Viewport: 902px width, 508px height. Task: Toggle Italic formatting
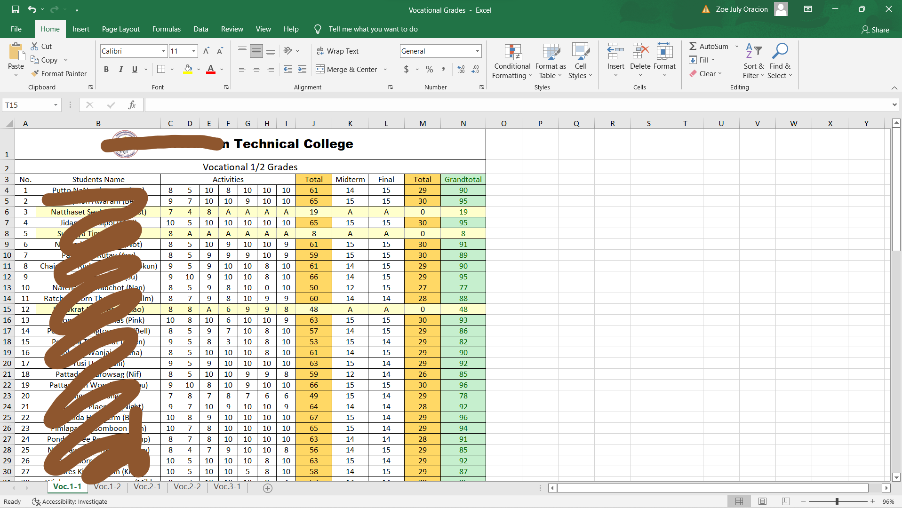tap(120, 69)
